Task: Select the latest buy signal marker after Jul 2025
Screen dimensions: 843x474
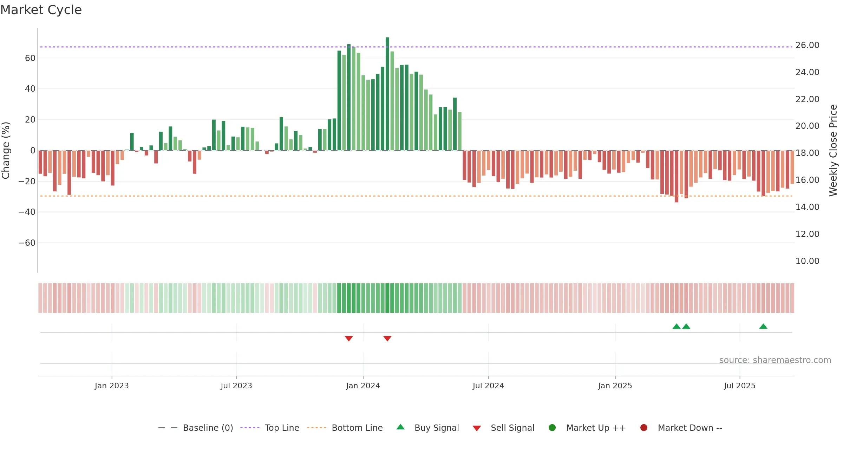Action: point(763,326)
